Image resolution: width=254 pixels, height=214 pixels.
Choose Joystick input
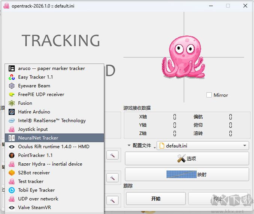pos(54,129)
